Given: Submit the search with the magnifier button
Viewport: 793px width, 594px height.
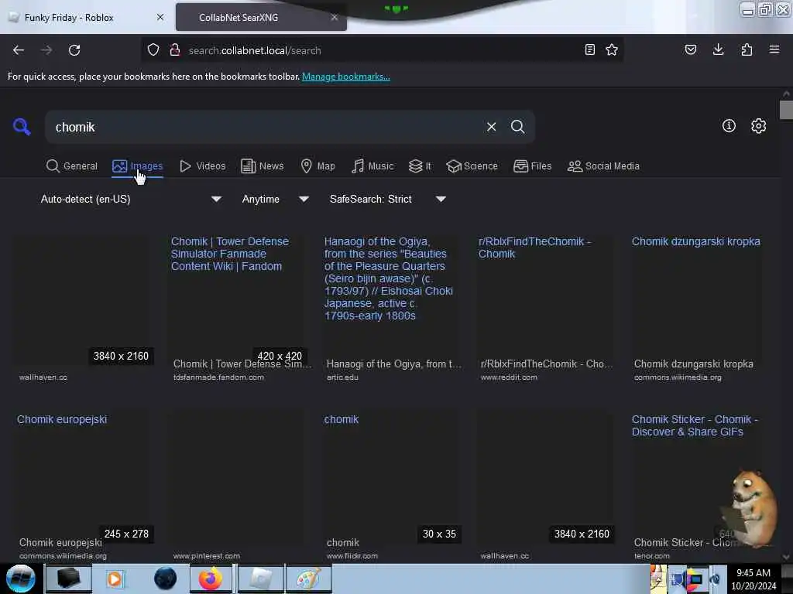Looking at the screenshot, I should pos(517,127).
